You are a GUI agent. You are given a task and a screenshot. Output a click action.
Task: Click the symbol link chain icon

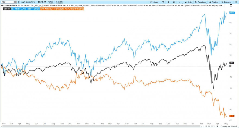point(18,2)
